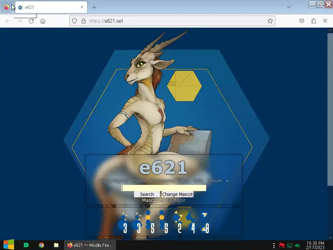Go to the Firefox home page
The image size is (333, 250).
(43, 21)
